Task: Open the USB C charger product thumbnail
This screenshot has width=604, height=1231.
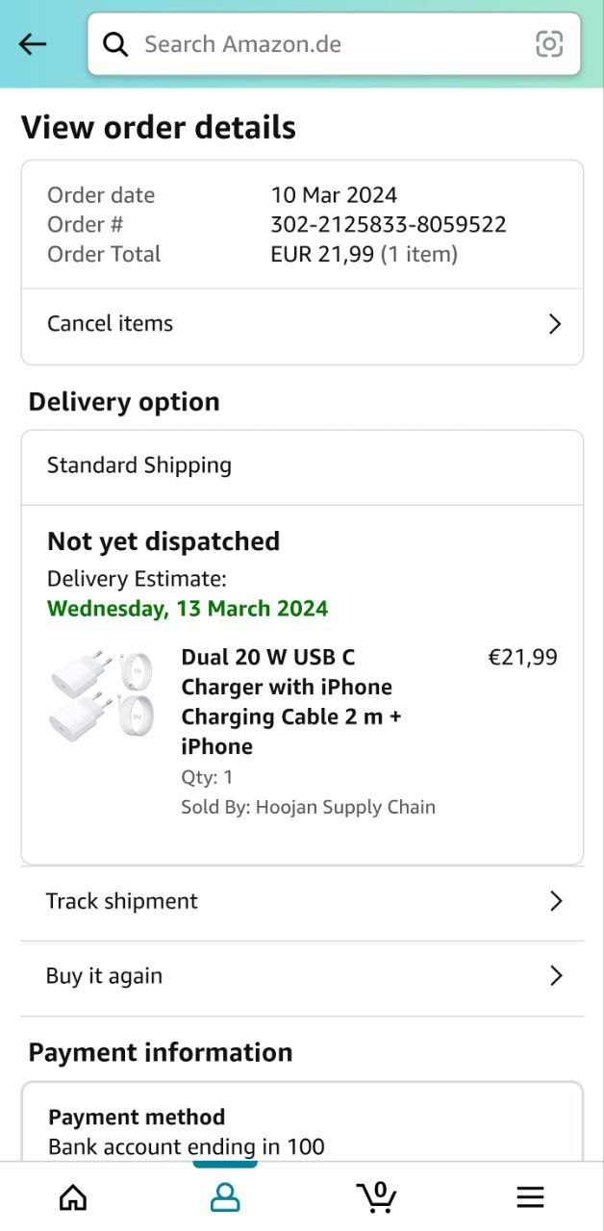Action: pos(88,693)
